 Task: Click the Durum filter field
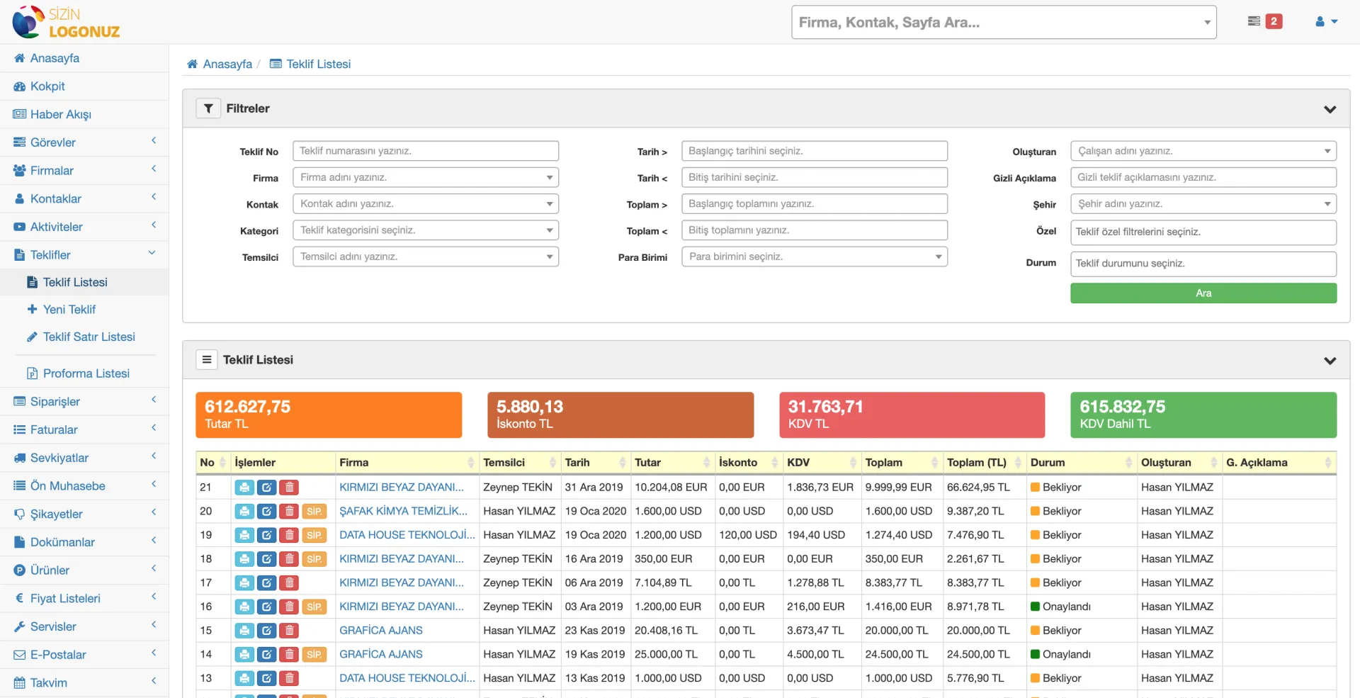[x=1203, y=264]
